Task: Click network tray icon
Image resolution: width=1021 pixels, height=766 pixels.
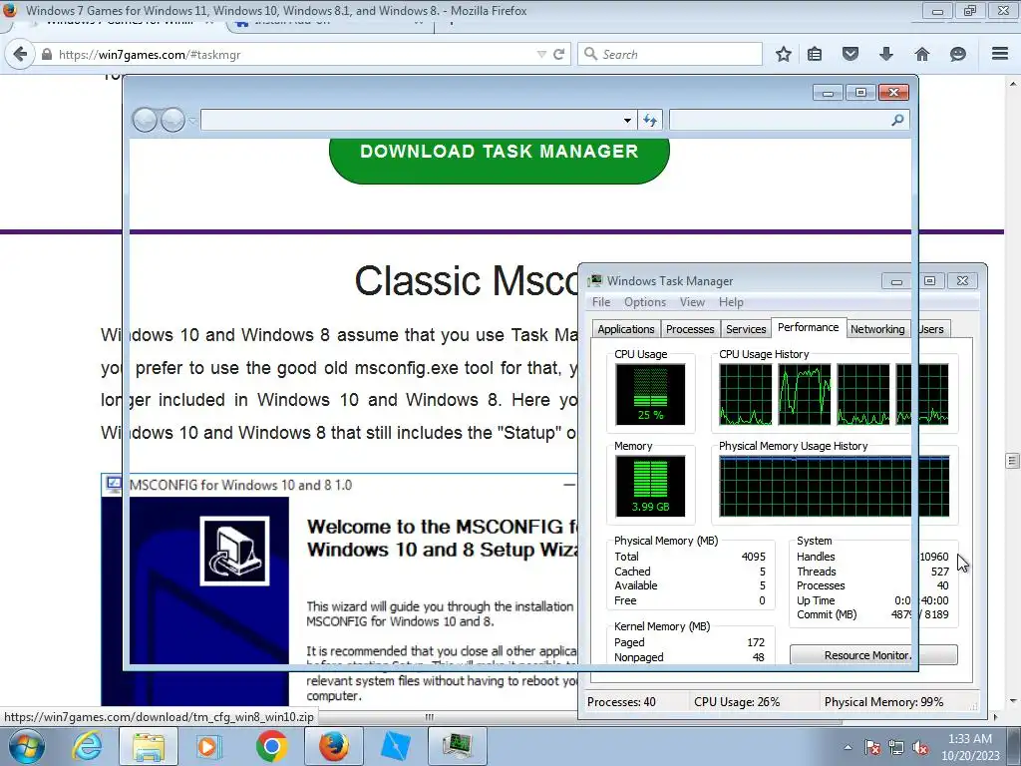Action: tap(896, 747)
